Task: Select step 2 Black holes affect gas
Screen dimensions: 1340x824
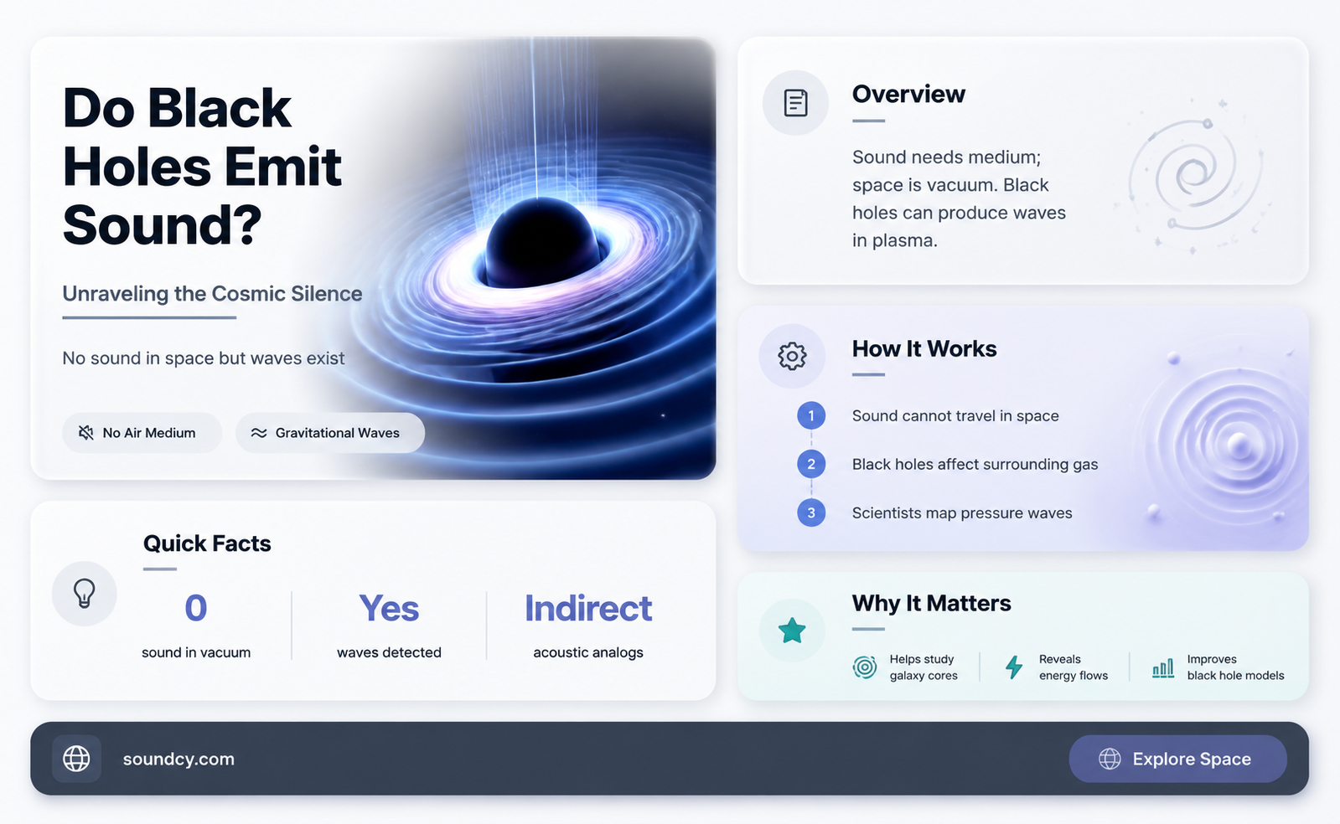Action: point(947,464)
